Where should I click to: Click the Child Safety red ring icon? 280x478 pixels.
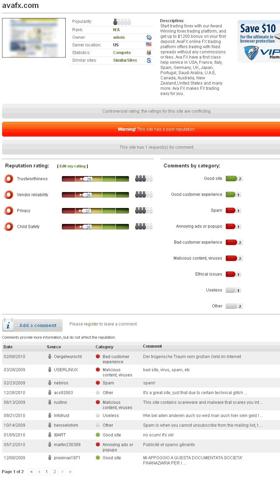click(x=9, y=227)
